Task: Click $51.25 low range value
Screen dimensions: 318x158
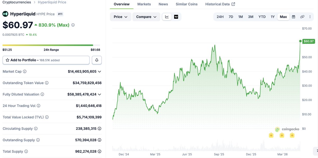Action: click(7, 50)
